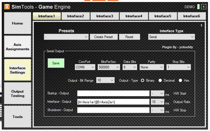Open the HW Start ms dropdown
The image size is (210, 131).
pyautogui.click(x=157, y=93)
